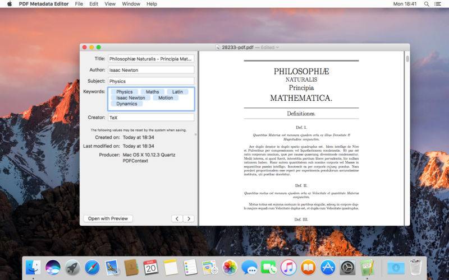Screen dimensions: 449x280
Task: Expand the Edited title dropdown chevron
Action: coord(277,48)
